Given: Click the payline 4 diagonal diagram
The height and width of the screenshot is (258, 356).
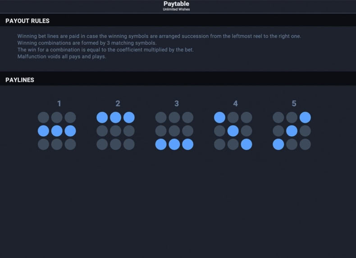Looking at the screenshot, I should 233,131.
